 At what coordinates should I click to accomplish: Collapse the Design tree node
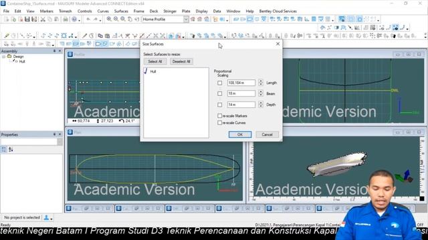[3, 57]
